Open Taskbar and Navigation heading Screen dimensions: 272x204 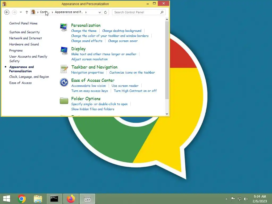coord(94,67)
